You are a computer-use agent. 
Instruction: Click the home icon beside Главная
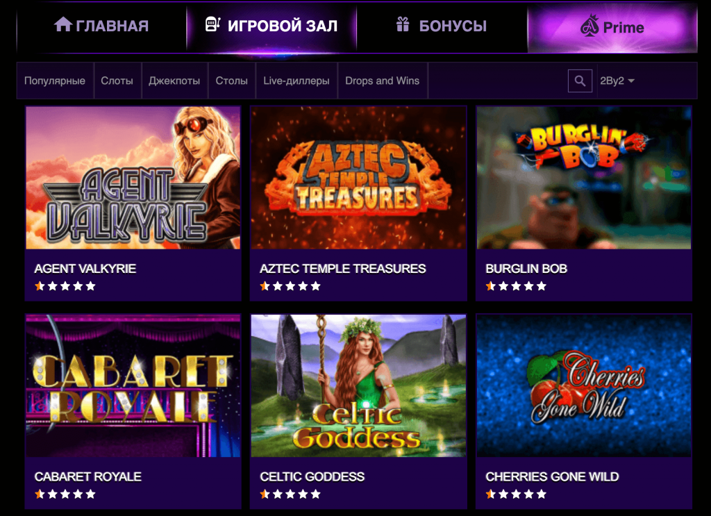[x=63, y=24]
